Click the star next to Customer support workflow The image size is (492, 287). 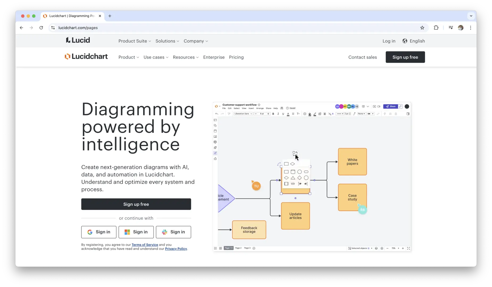259,105
